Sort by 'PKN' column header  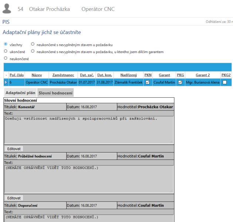(148, 75)
